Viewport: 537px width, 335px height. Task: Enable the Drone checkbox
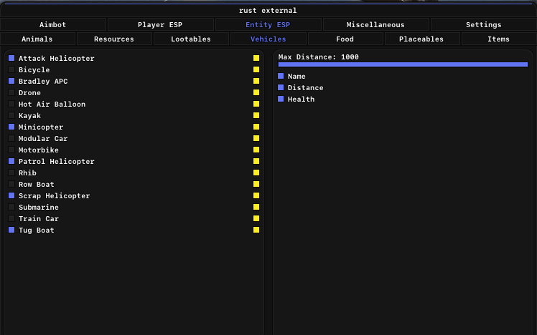[11, 92]
